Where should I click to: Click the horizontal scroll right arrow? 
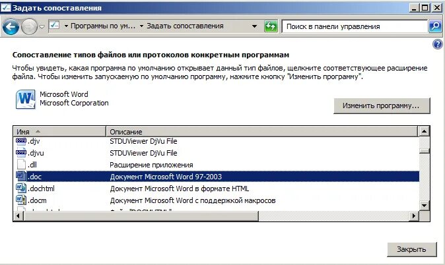click(413, 216)
